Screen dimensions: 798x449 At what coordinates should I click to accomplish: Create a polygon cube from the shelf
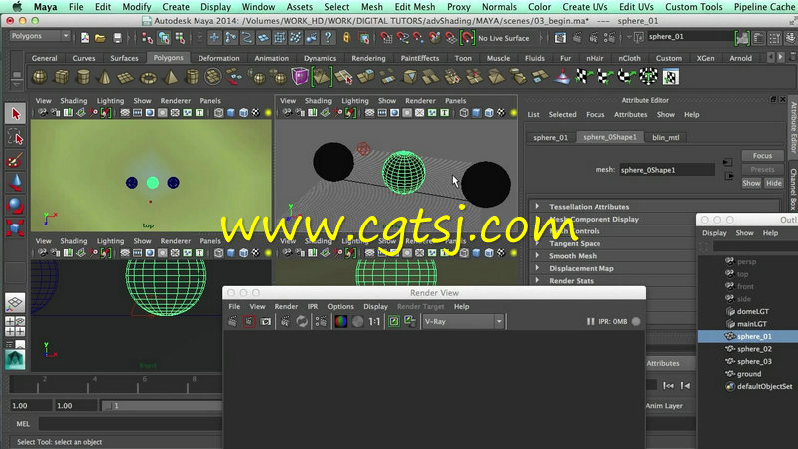[62, 78]
